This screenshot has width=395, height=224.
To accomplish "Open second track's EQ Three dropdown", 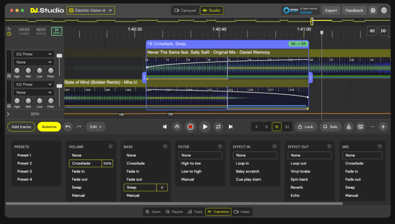I will pyautogui.click(x=34, y=84).
